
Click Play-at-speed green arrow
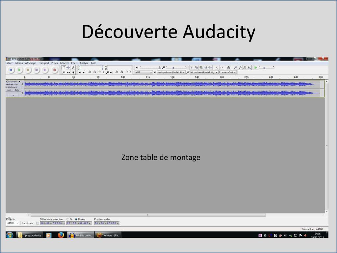255,68
